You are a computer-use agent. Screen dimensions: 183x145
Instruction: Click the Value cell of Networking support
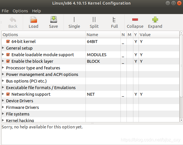(159, 94)
